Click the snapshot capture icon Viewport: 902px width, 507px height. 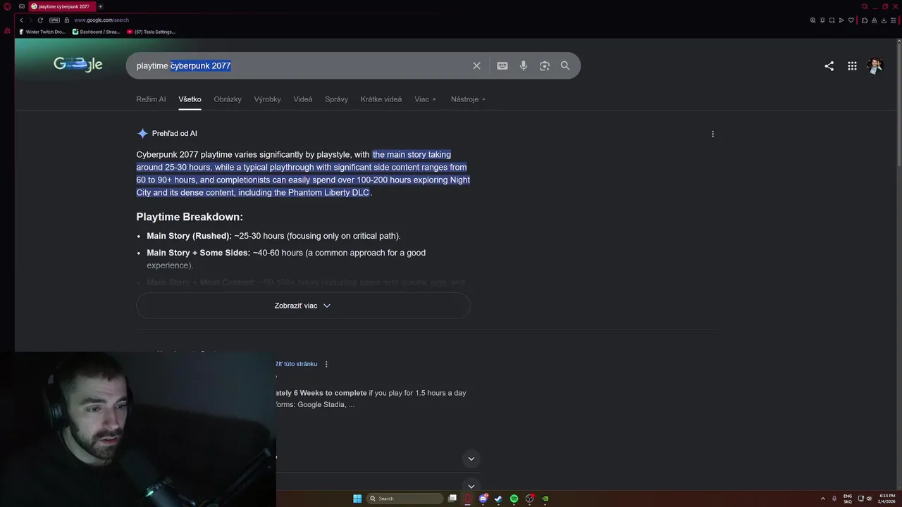click(832, 20)
